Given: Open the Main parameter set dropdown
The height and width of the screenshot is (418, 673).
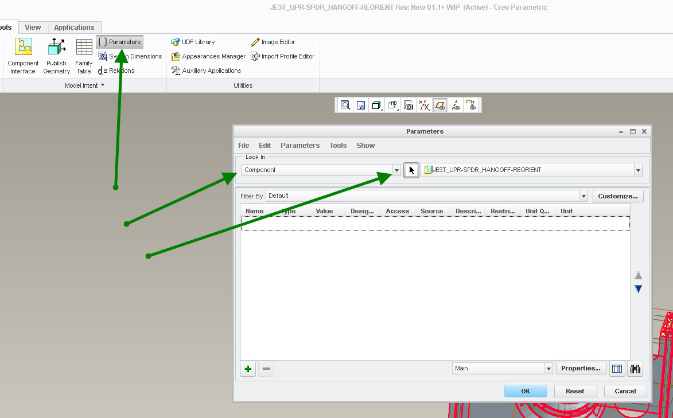Looking at the screenshot, I should coord(548,369).
